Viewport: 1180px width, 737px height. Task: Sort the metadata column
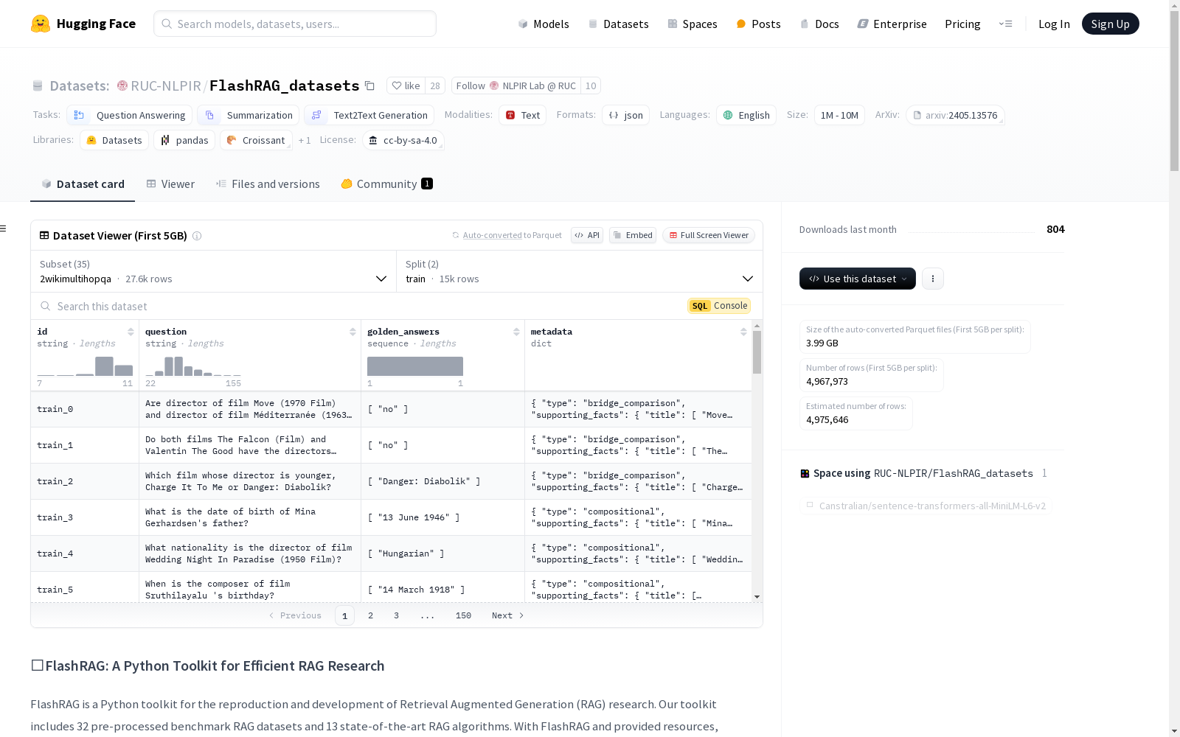[x=743, y=332]
